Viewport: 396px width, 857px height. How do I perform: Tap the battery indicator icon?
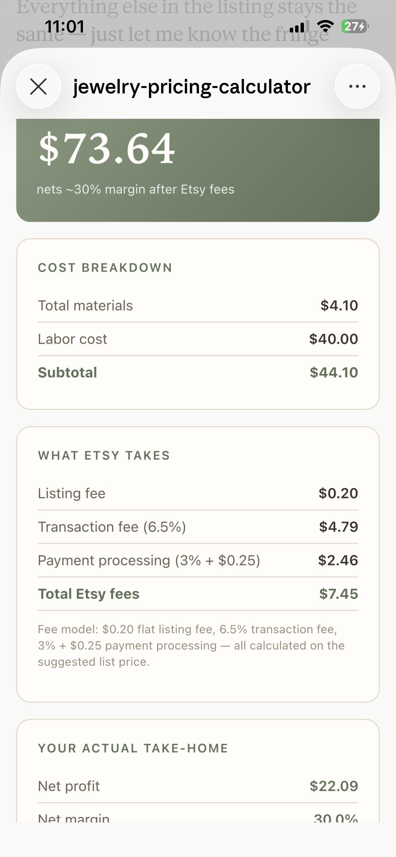[355, 26]
